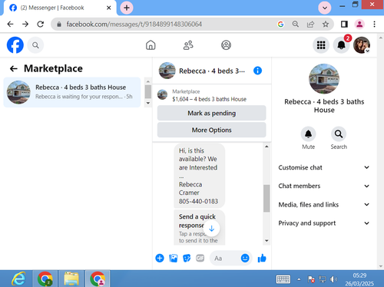Open the Friends icon in top navigation
This screenshot has height=287, width=384.
tap(188, 45)
